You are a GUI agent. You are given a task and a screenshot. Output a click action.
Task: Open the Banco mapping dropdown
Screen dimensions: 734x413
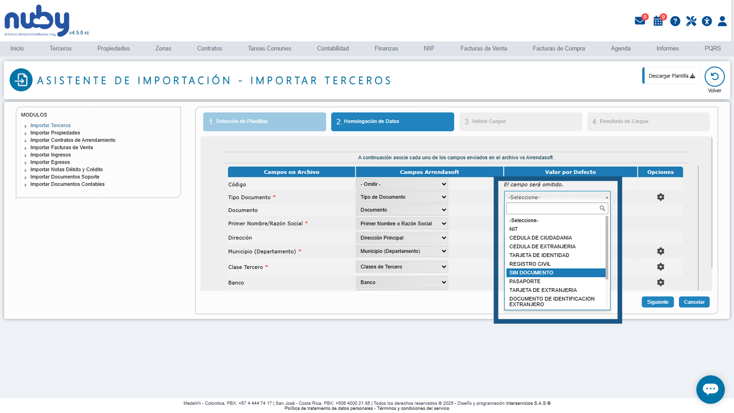tap(402, 282)
